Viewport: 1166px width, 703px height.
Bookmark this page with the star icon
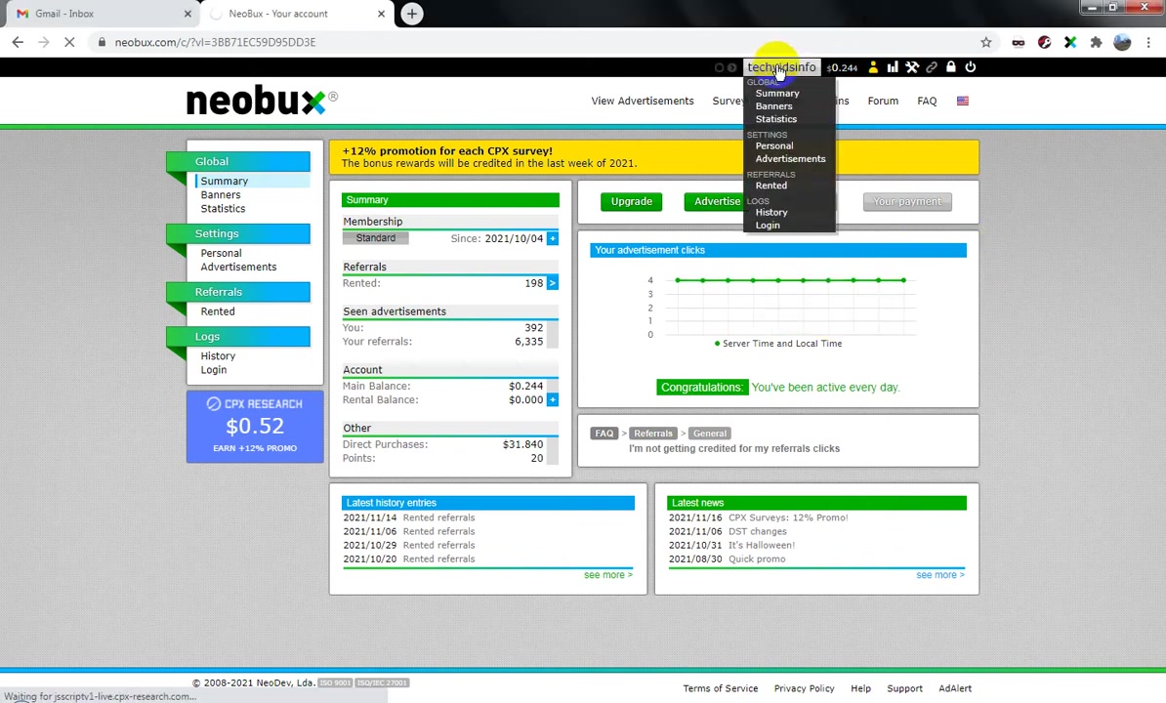pos(986,42)
